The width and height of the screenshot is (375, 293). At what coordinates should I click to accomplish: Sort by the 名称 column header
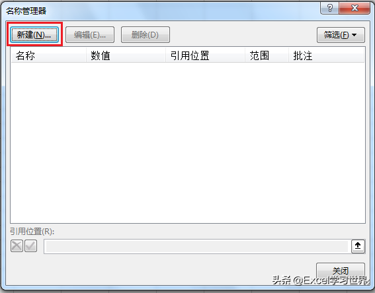[48, 55]
